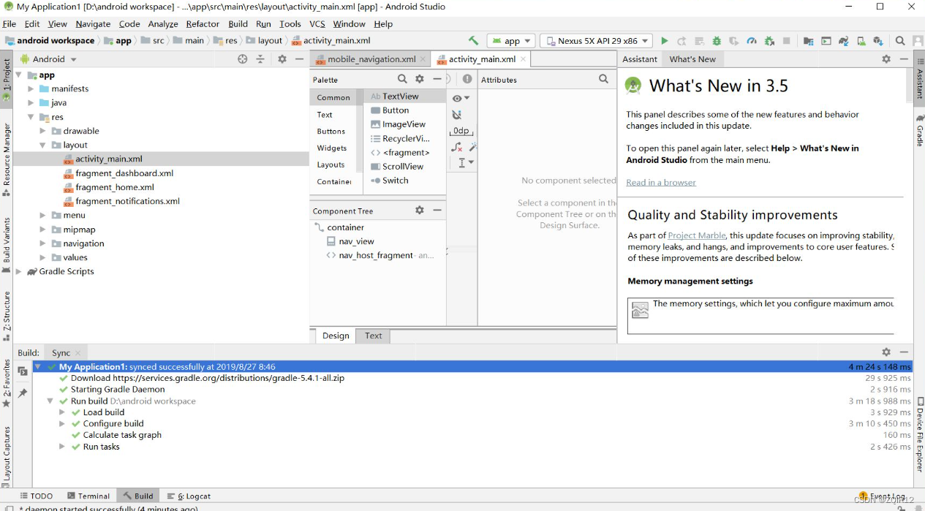Image resolution: width=925 pixels, height=511 pixels.
Task: Open AVD Manager phone icon
Action: pos(861,41)
